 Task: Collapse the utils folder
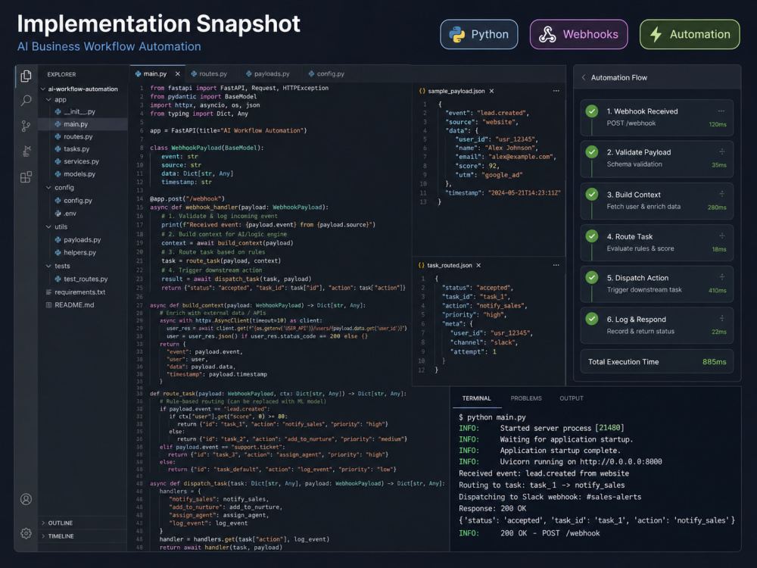point(48,226)
